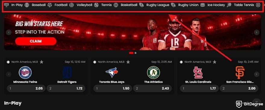Open the Table Tennis section

pyautogui.click(x=244, y=5)
